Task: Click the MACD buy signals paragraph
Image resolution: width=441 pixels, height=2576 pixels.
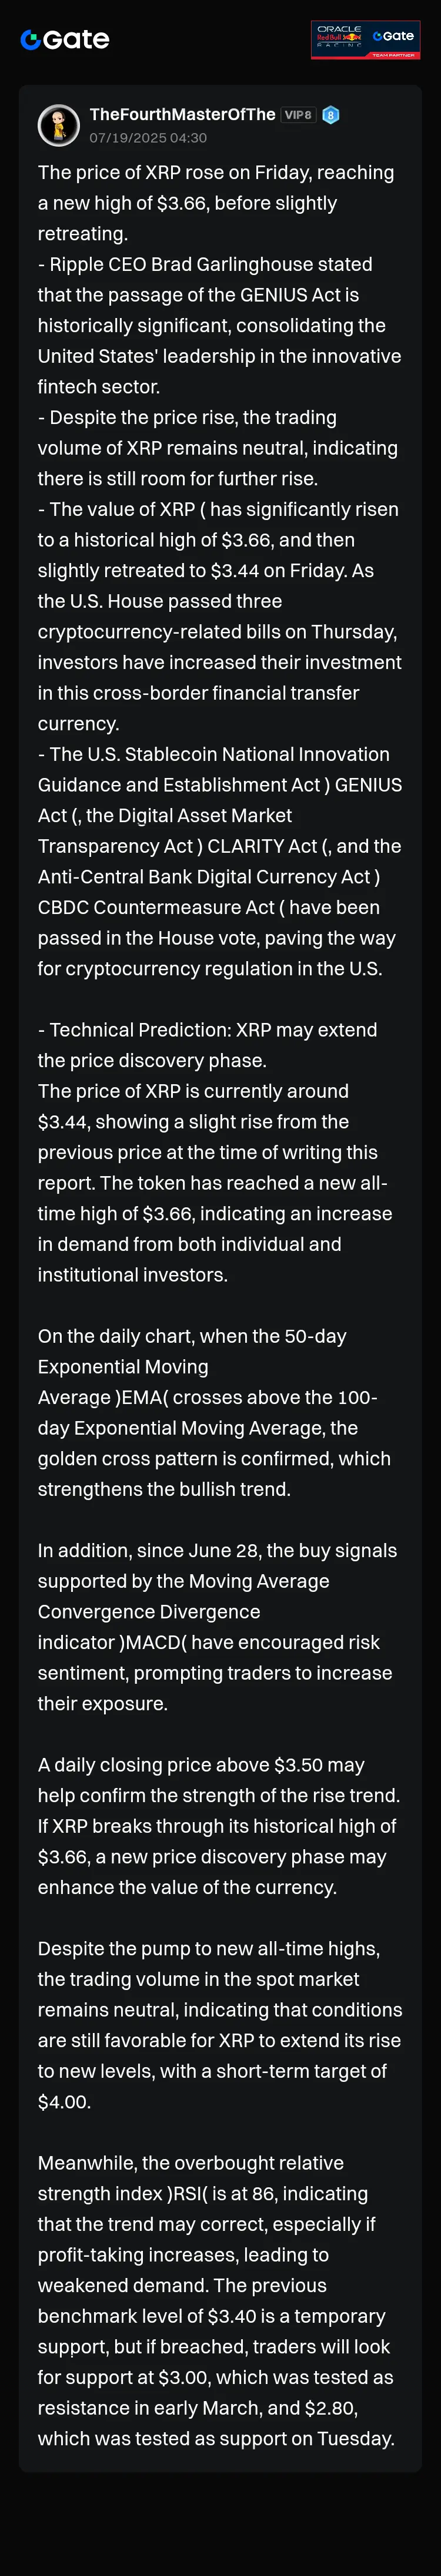Action: 218,1626
